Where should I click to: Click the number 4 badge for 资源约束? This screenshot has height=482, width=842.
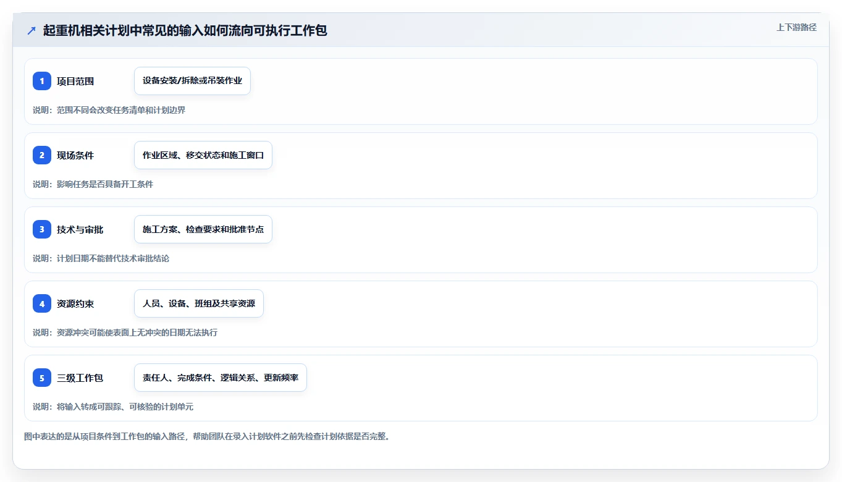[42, 303]
